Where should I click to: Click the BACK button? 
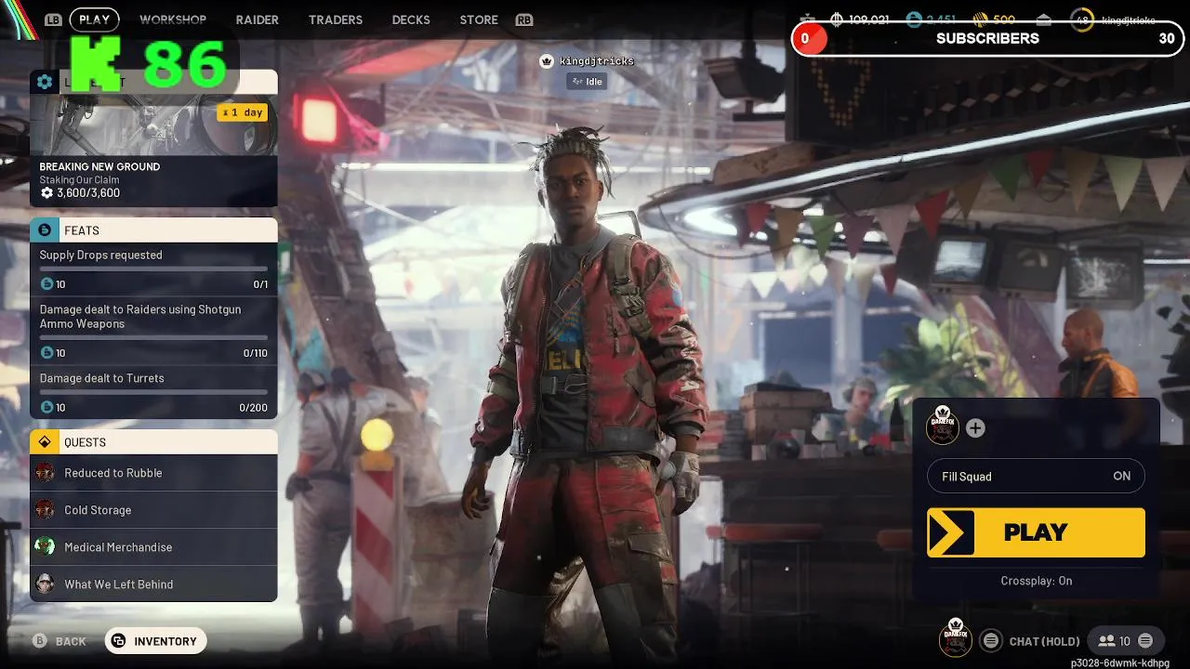[x=59, y=641]
